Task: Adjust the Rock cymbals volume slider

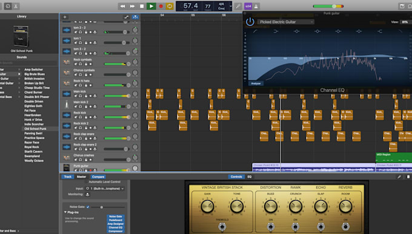Action: 117,64
